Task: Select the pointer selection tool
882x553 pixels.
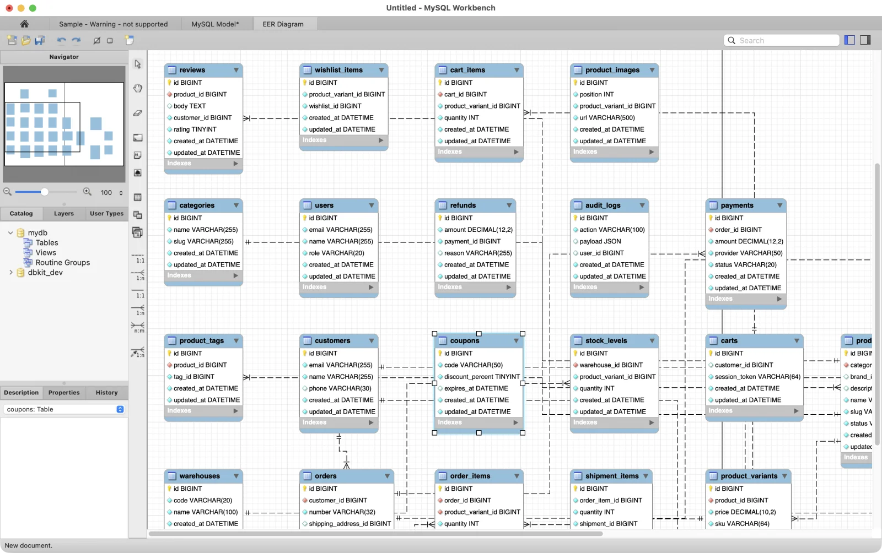Action: coord(138,64)
